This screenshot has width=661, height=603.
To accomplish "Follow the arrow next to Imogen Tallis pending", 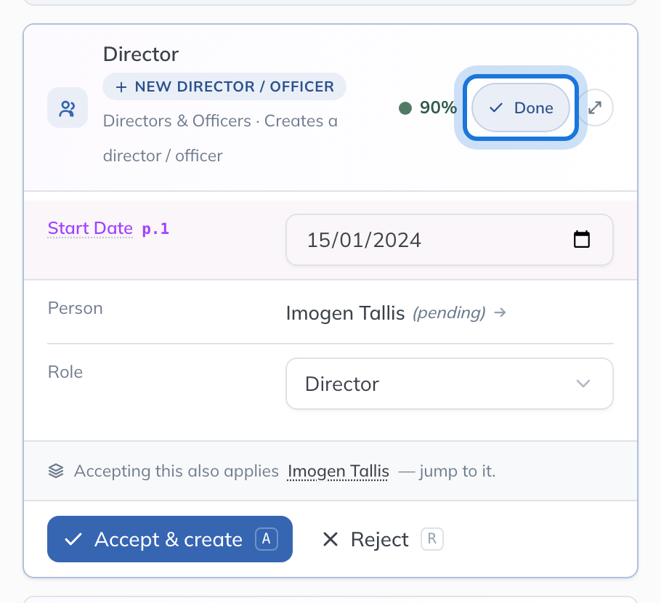I will click(500, 312).
